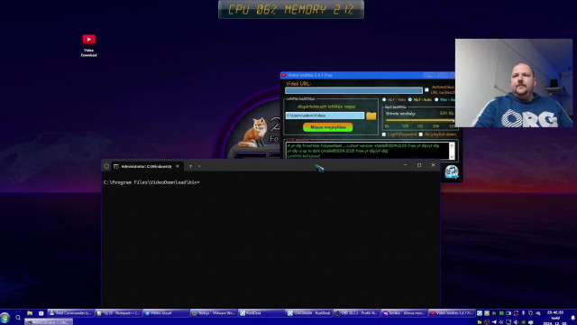Image resolution: width=577 pixels, height=325 pixels.
Task: Click the Mappa megnyitása button
Action: point(328,127)
